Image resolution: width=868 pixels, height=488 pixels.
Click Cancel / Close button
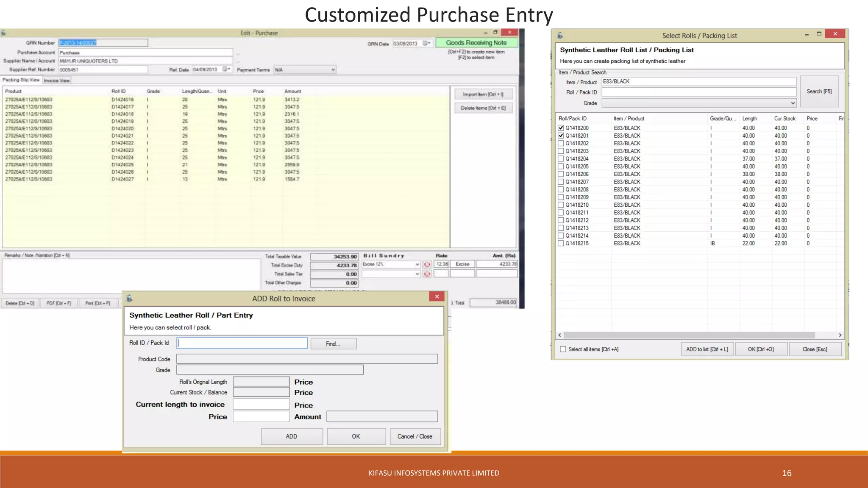tap(415, 436)
